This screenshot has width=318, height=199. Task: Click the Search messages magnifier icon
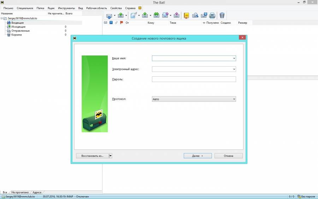coord(195,16)
